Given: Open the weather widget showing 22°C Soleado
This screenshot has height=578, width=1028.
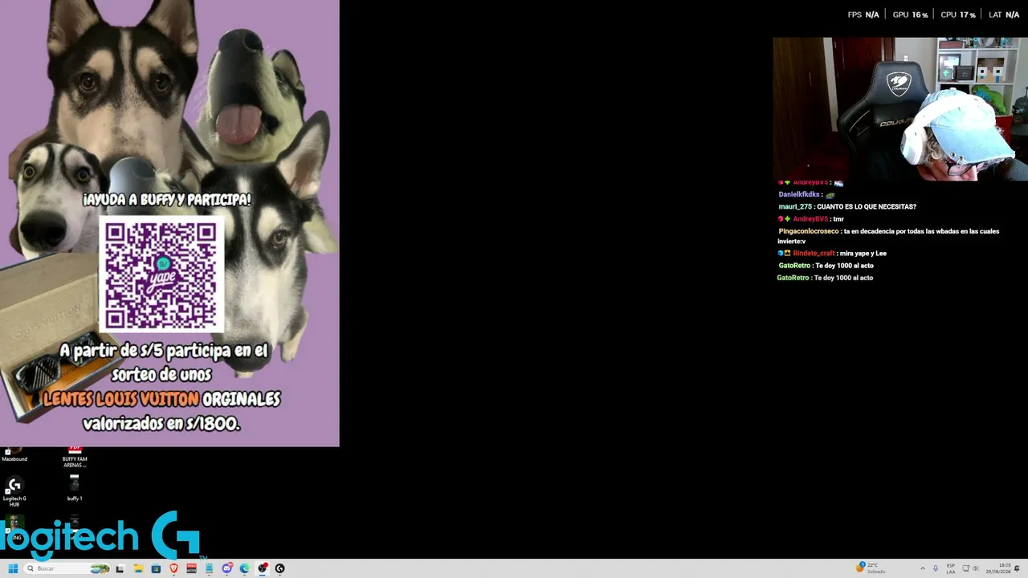Looking at the screenshot, I should point(872,568).
